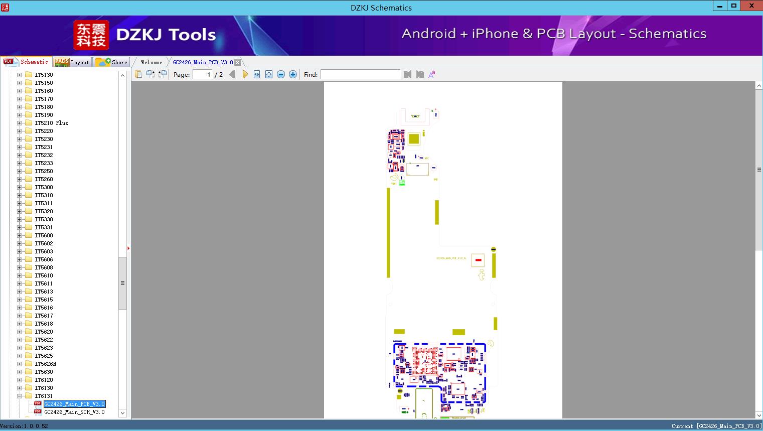This screenshot has height=431, width=763.
Task: Expand the IT5130 folder
Action: tap(19, 75)
